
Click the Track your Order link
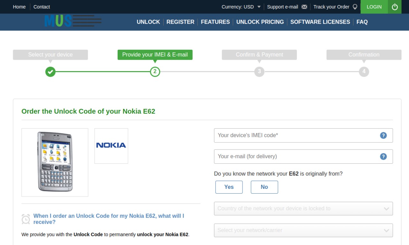pyautogui.click(x=331, y=7)
